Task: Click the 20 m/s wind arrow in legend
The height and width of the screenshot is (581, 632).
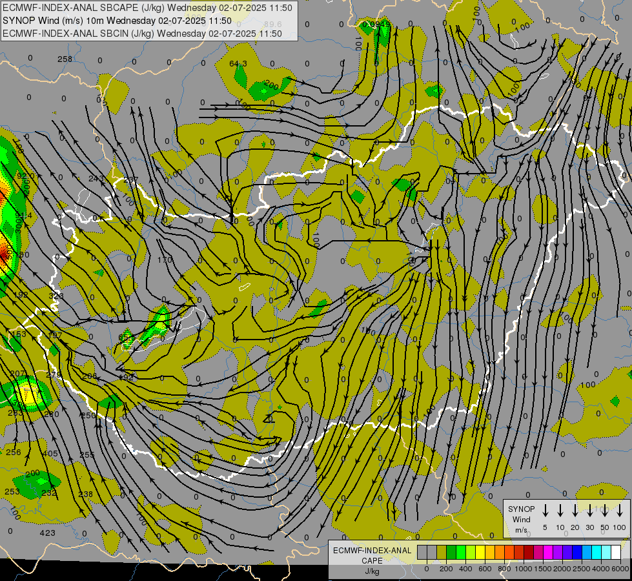Action: 575,511
